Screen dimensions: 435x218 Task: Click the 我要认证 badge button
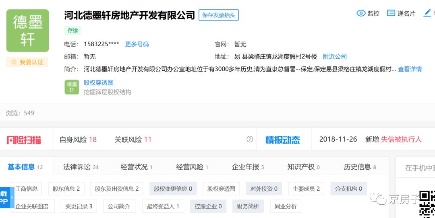pos(27,62)
